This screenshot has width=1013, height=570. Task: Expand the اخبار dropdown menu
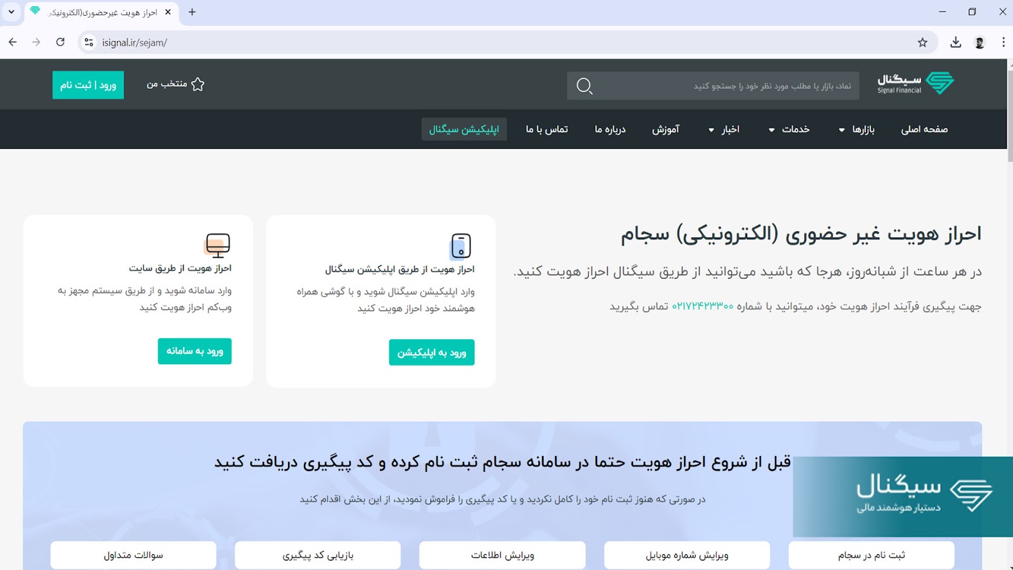tap(724, 129)
